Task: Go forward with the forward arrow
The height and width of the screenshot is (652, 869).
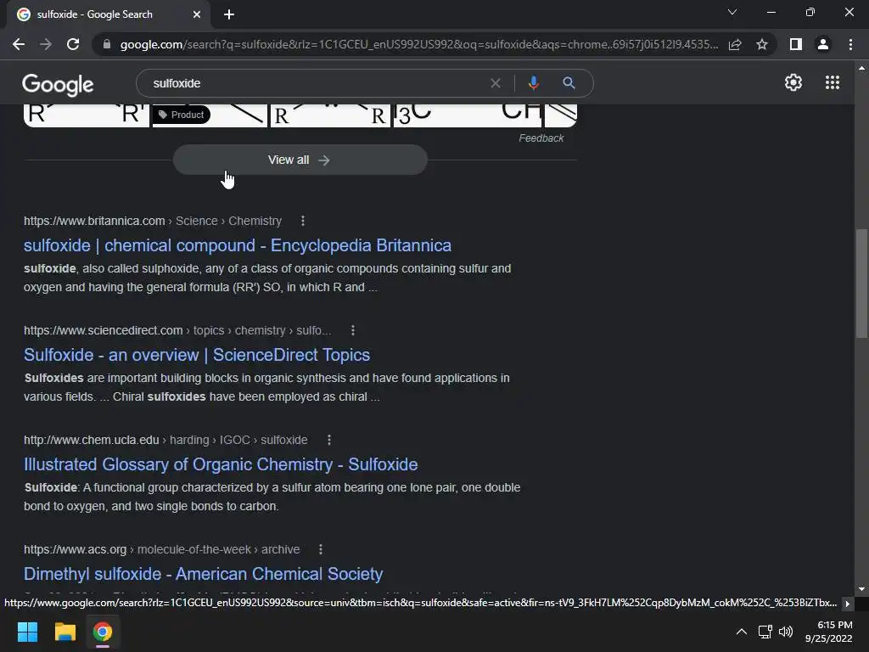Action: pyautogui.click(x=46, y=44)
